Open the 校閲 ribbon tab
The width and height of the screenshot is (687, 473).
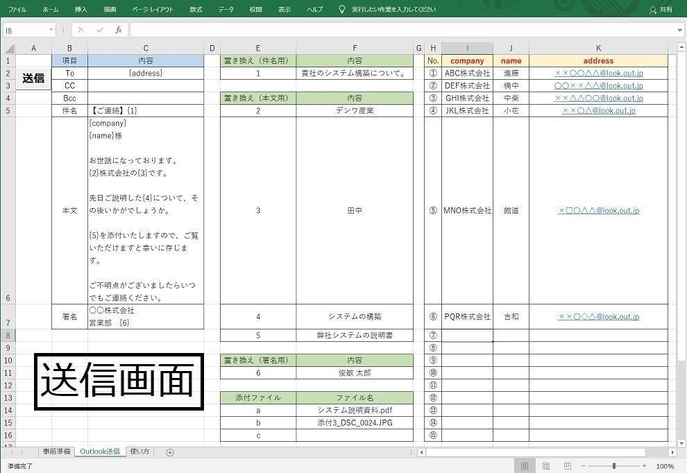coord(256,9)
